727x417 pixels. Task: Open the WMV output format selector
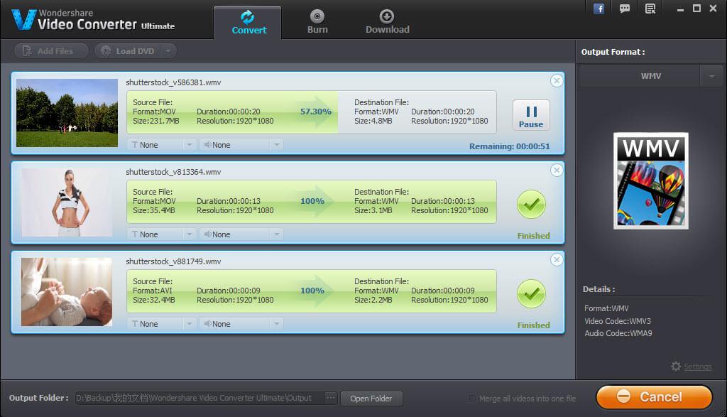[x=640, y=75]
